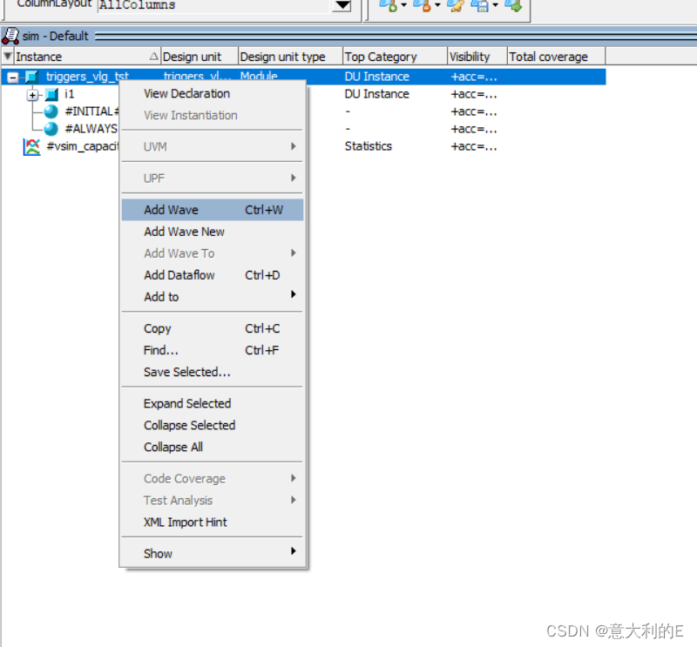
Task: Click the triggers_vlg_tst module icon
Action: pos(31,77)
